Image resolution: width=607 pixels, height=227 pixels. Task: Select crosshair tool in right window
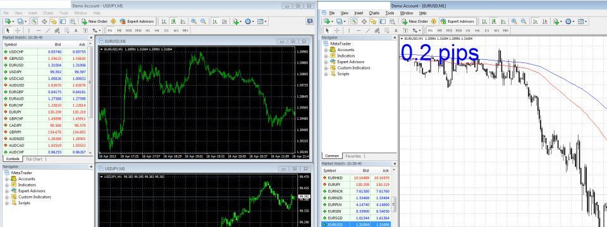[337, 30]
